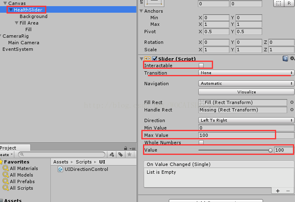Click the All Materials search icon
Viewport: 295px width, 202px height.
tap(6, 168)
